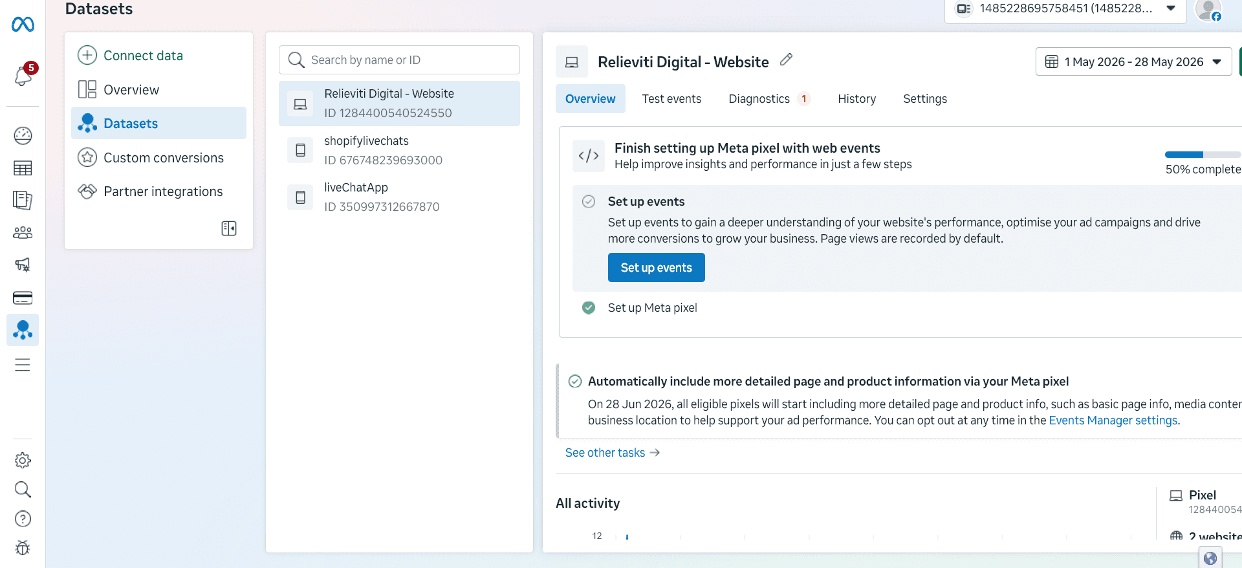Open Overview in the left menu
This screenshot has height=568, width=1242.
[x=158, y=90]
